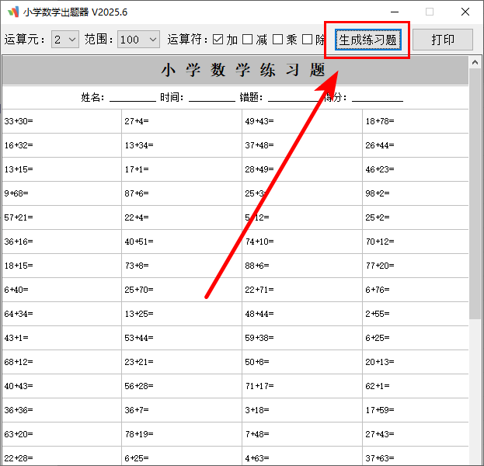Click the 姓名 label
Viewport: 484px width, 466px height.
tap(92, 98)
